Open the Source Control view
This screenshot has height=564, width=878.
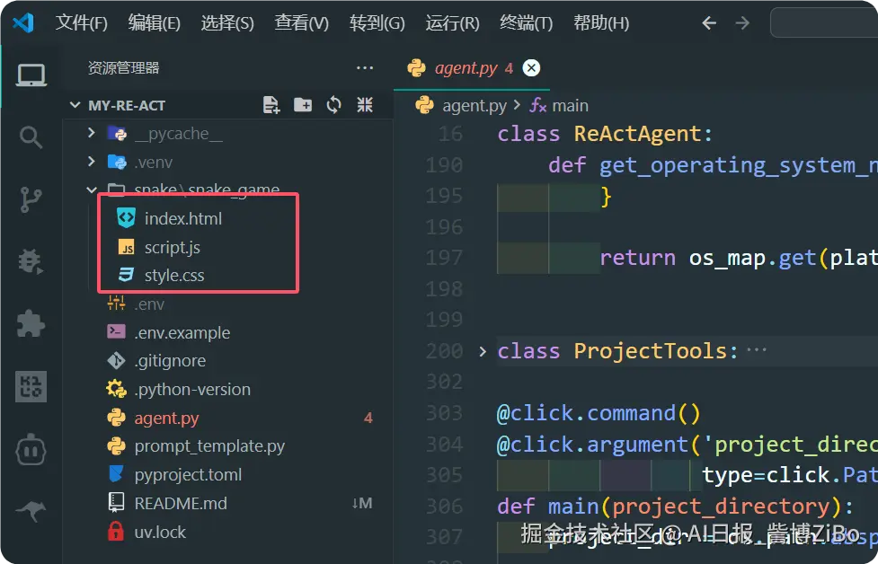tap(31, 199)
